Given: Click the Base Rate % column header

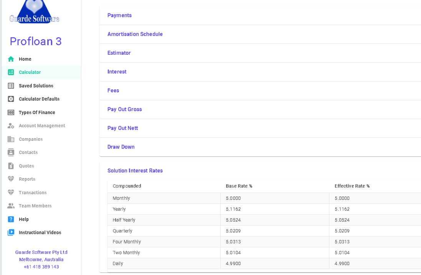Looking at the screenshot, I should [x=239, y=186].
